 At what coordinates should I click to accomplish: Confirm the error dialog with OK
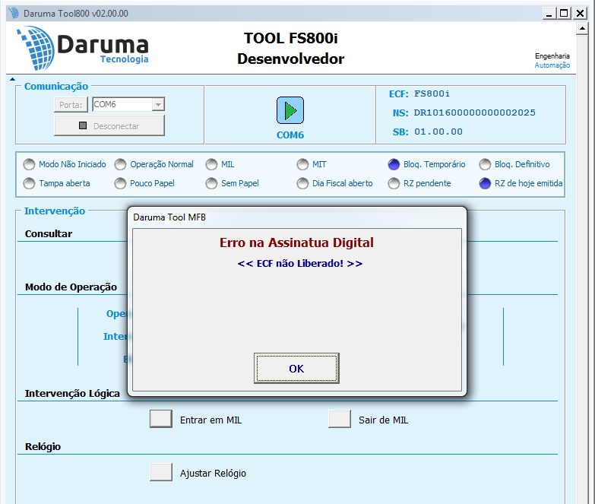[296, 368]
